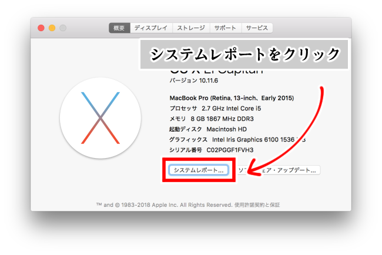Click the バージョン 10.11.6 text
382x255 pixels.
click(194, 80)
